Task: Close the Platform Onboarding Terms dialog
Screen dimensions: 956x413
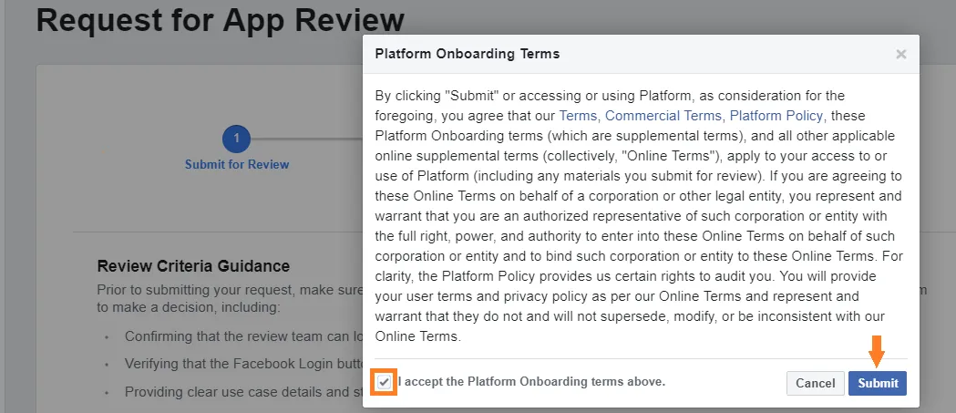Action: tap(900, 55)
